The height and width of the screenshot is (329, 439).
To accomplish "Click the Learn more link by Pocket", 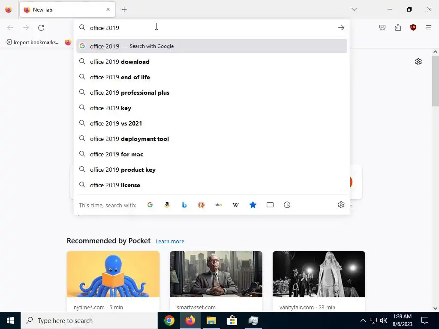I will tap(170, 241).
